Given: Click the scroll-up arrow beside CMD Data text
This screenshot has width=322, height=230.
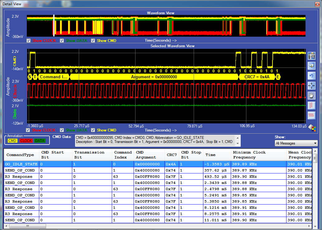Looking at the screenshot, I should pos(238,137).
